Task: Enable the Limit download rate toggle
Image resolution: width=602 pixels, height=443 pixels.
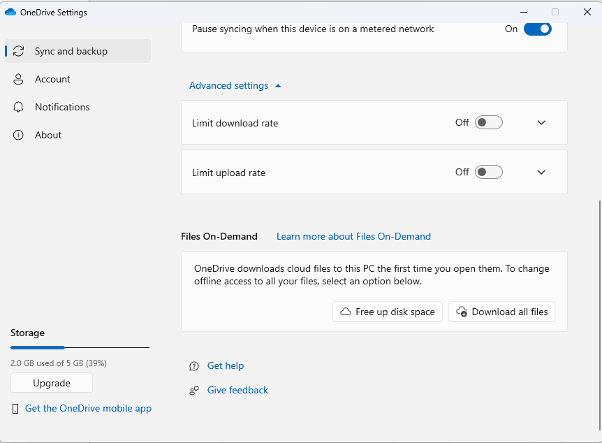Action: (489, 122)
